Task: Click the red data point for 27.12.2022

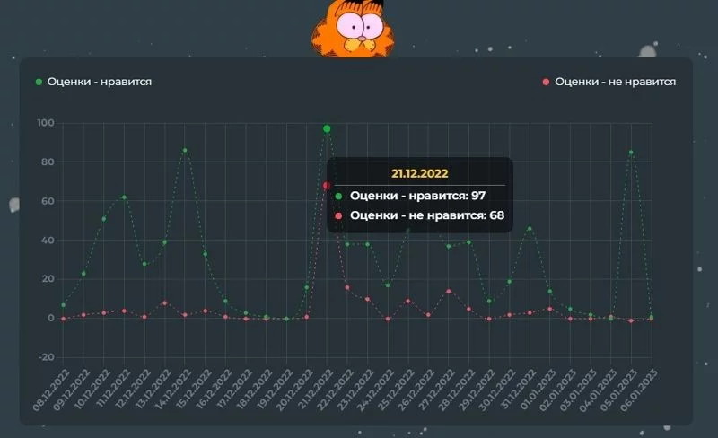Action: point(448,291)
